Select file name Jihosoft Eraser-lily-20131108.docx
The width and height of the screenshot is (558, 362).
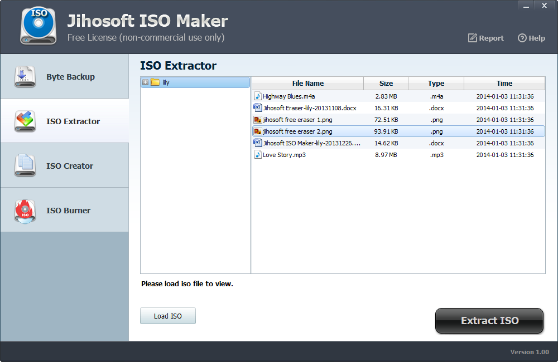[310, 108]
